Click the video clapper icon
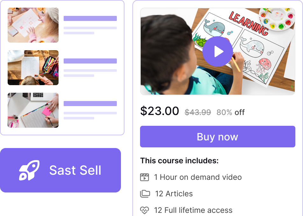Image resolution: width=303 pixels, height=216 pixels. (x=144, y=177)
